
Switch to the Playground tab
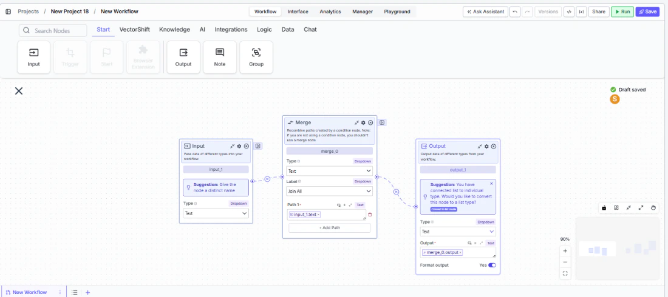pos(397,12)
